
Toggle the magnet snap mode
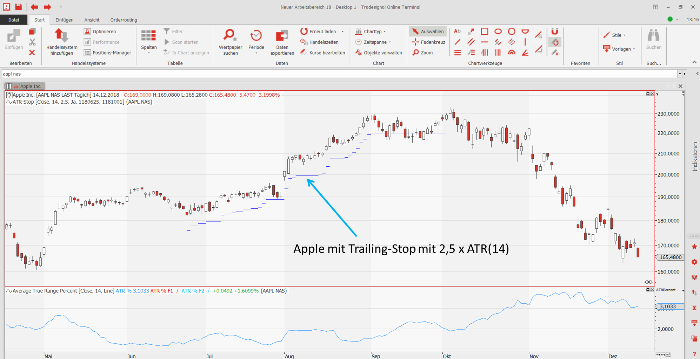[555, 32]
